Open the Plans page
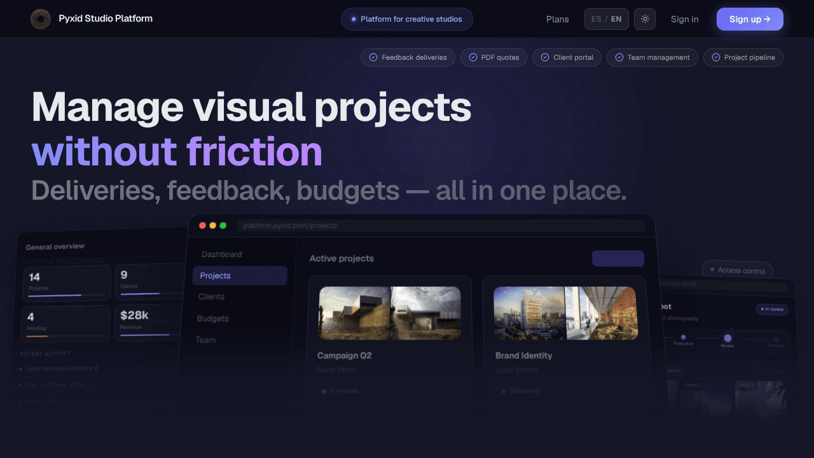 [558, 19]
